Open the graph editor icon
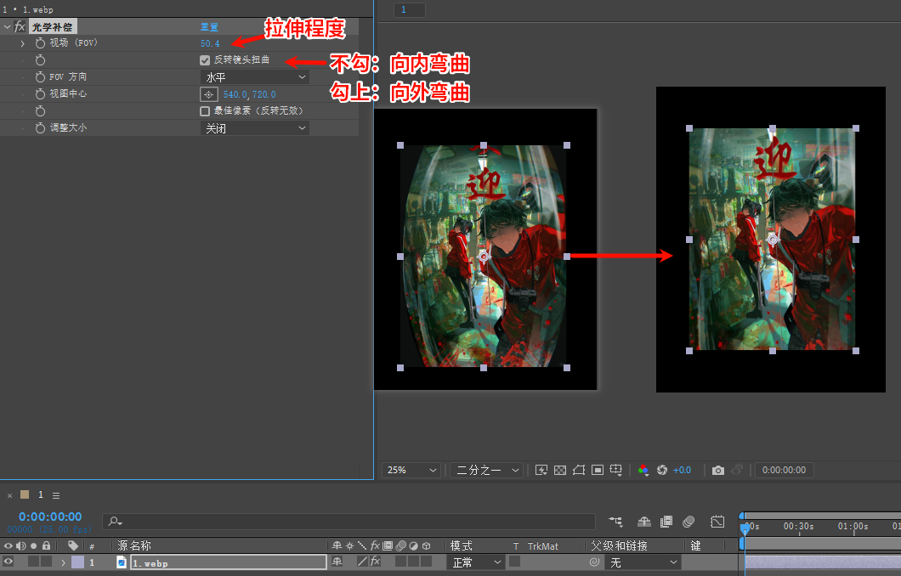This screenshot has width=901, height=576. tap(717, 522)
